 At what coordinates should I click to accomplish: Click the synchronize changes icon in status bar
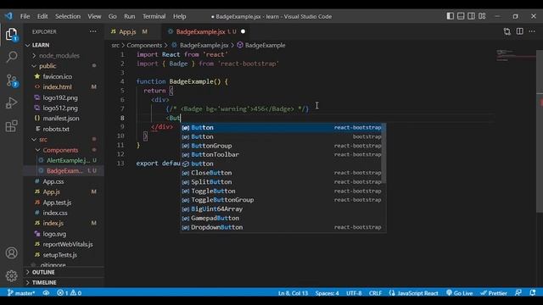[46, 293]
